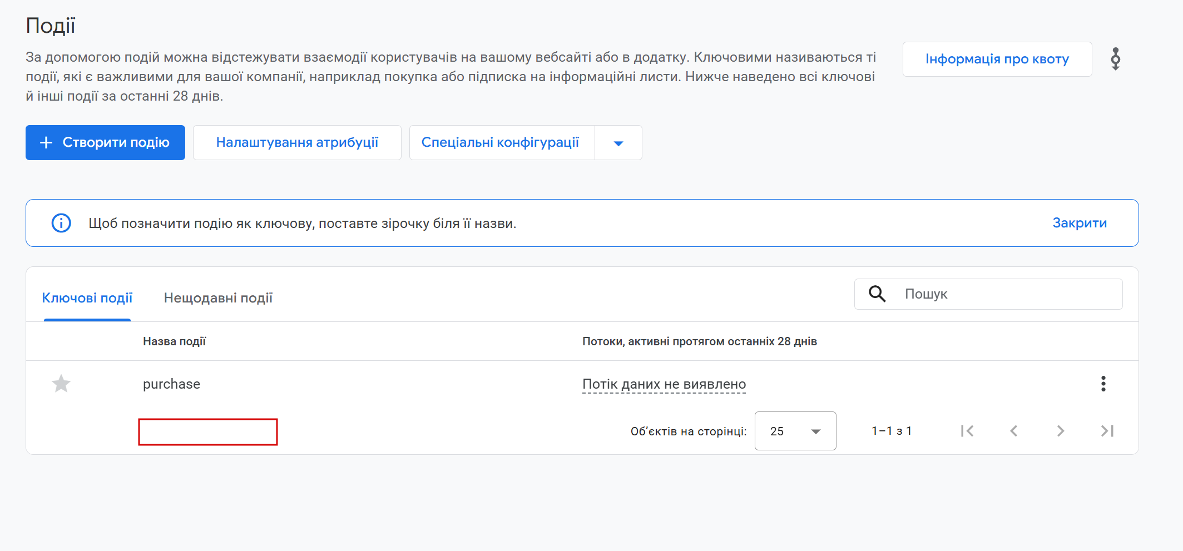Click the search magnifier icon

(x=877, y=294)
